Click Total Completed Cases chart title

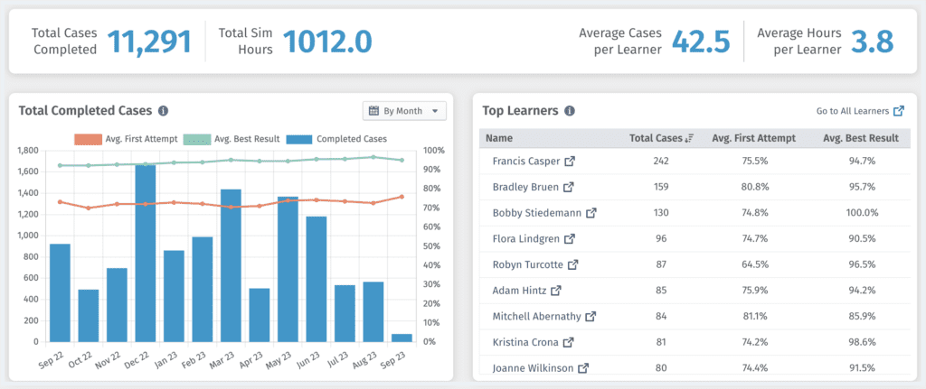click(86, 110)
